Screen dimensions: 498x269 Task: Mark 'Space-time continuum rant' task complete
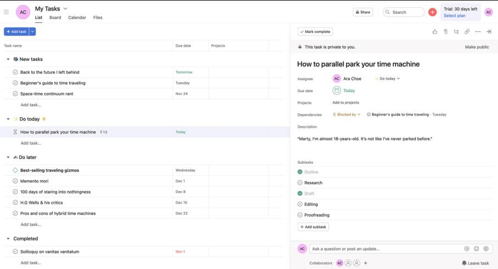(15, 94)
